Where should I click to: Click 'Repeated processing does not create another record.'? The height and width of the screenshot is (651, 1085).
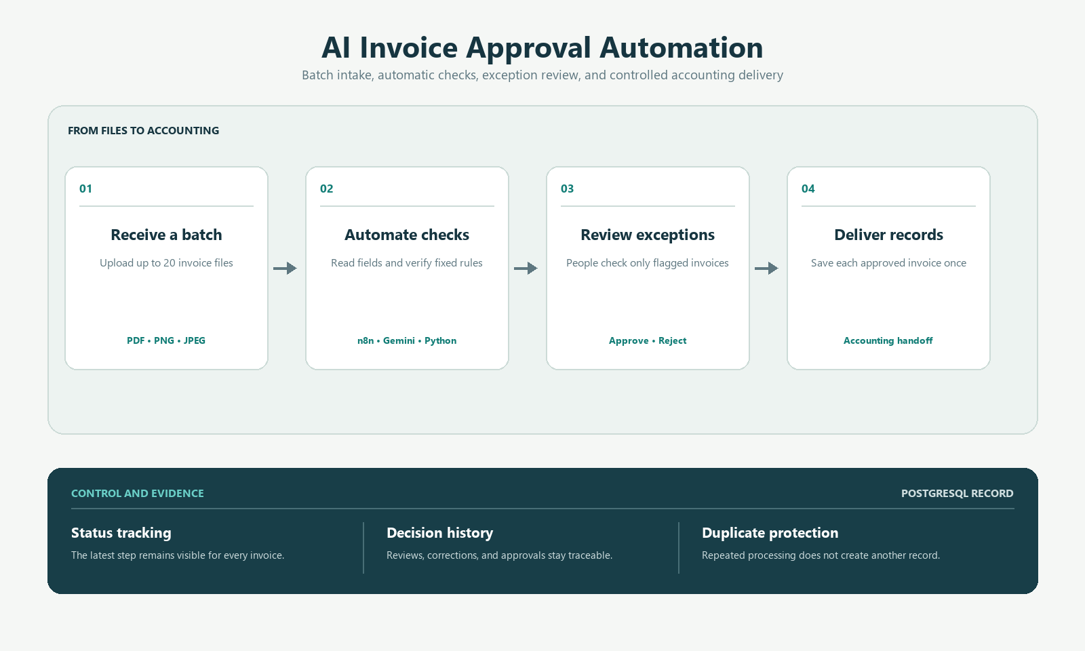tap(821, 555)
